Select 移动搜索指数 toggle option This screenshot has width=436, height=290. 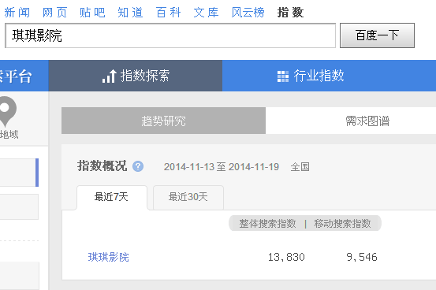[x=342, y=223]
